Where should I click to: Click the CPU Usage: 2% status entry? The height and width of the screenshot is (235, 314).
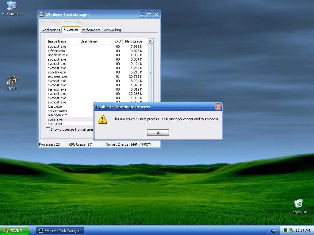pos(81,144)
